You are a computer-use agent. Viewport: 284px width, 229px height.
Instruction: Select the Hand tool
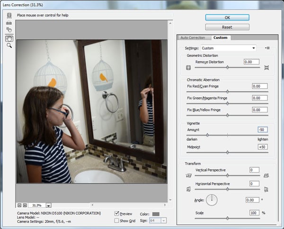(x=9, y=38)
